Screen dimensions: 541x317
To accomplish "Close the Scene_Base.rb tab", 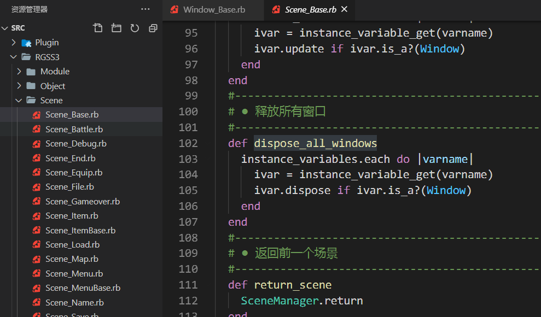I will coord(344,9).
